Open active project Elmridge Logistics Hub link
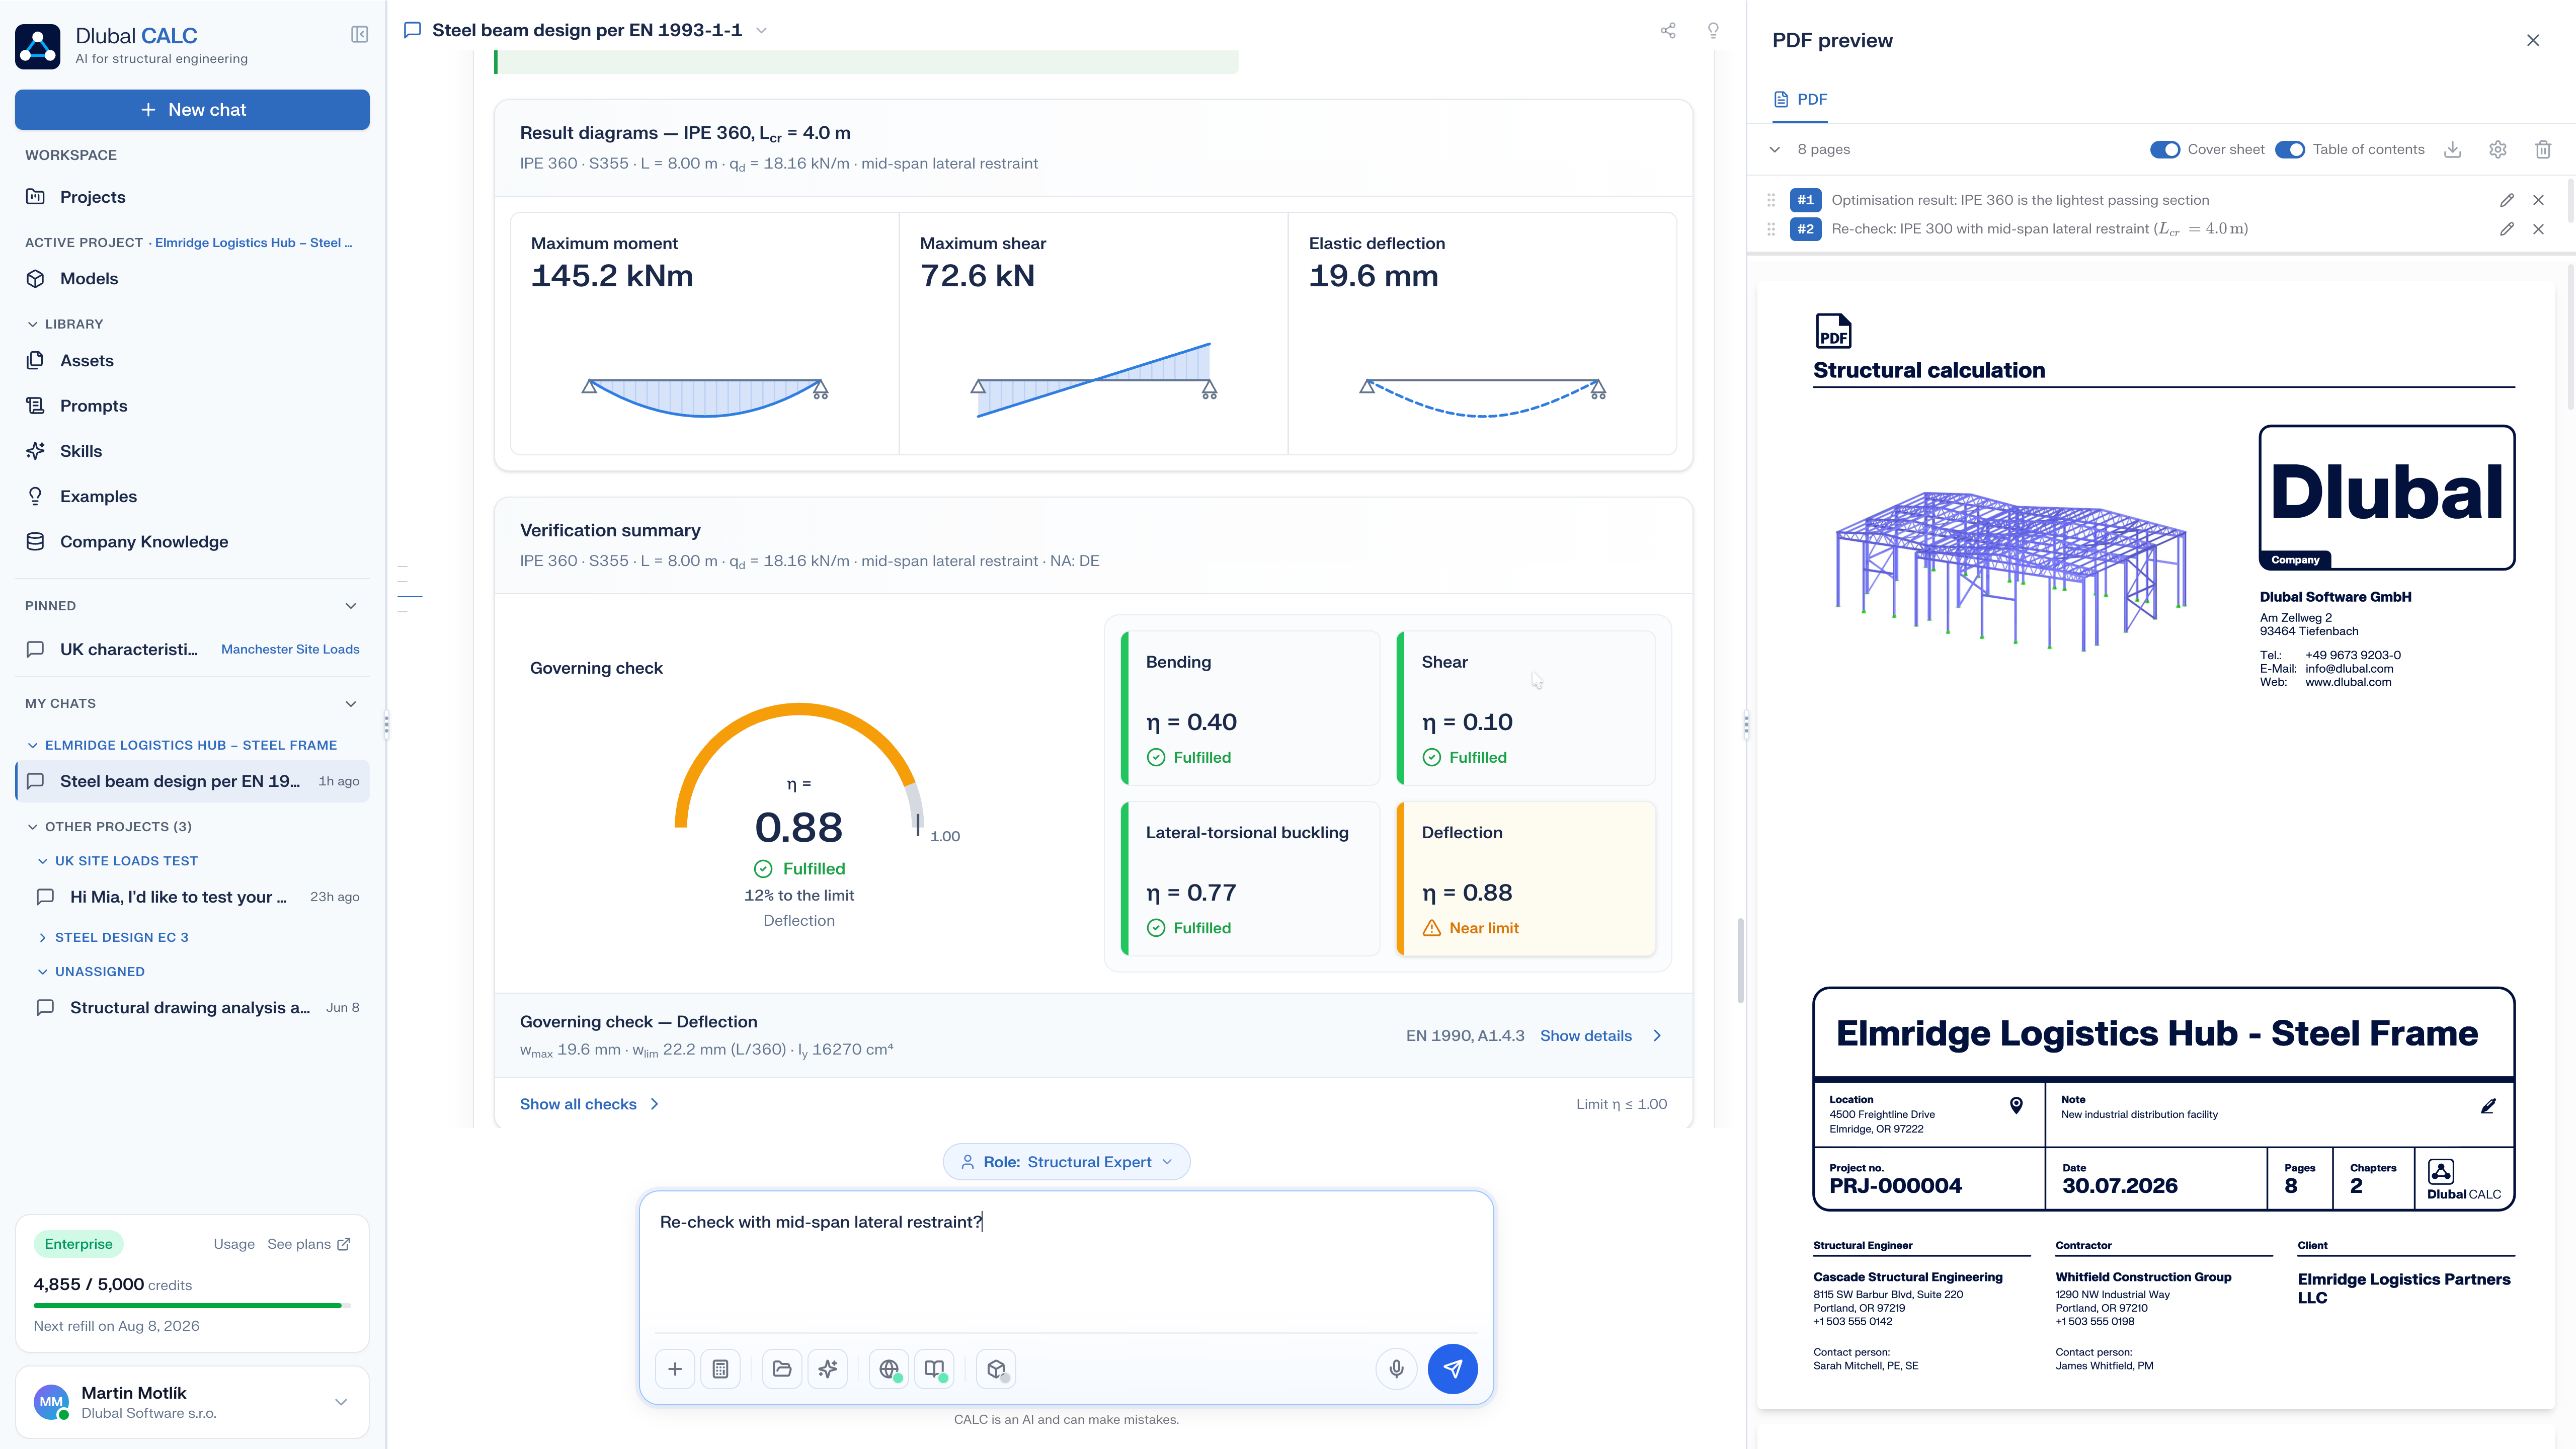Screen dimensions: 2576x1449 click(253, 243)
